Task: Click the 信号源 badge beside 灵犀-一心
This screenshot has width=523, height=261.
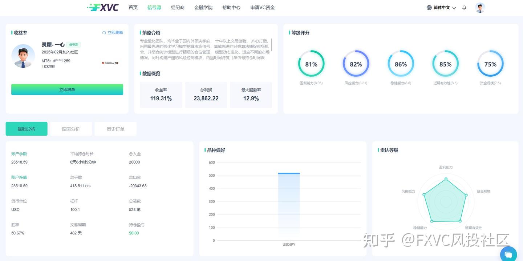Action: 74,44
